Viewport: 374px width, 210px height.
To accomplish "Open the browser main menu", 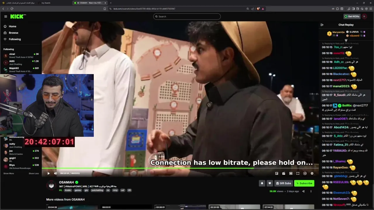I will (x=370, y=9).
